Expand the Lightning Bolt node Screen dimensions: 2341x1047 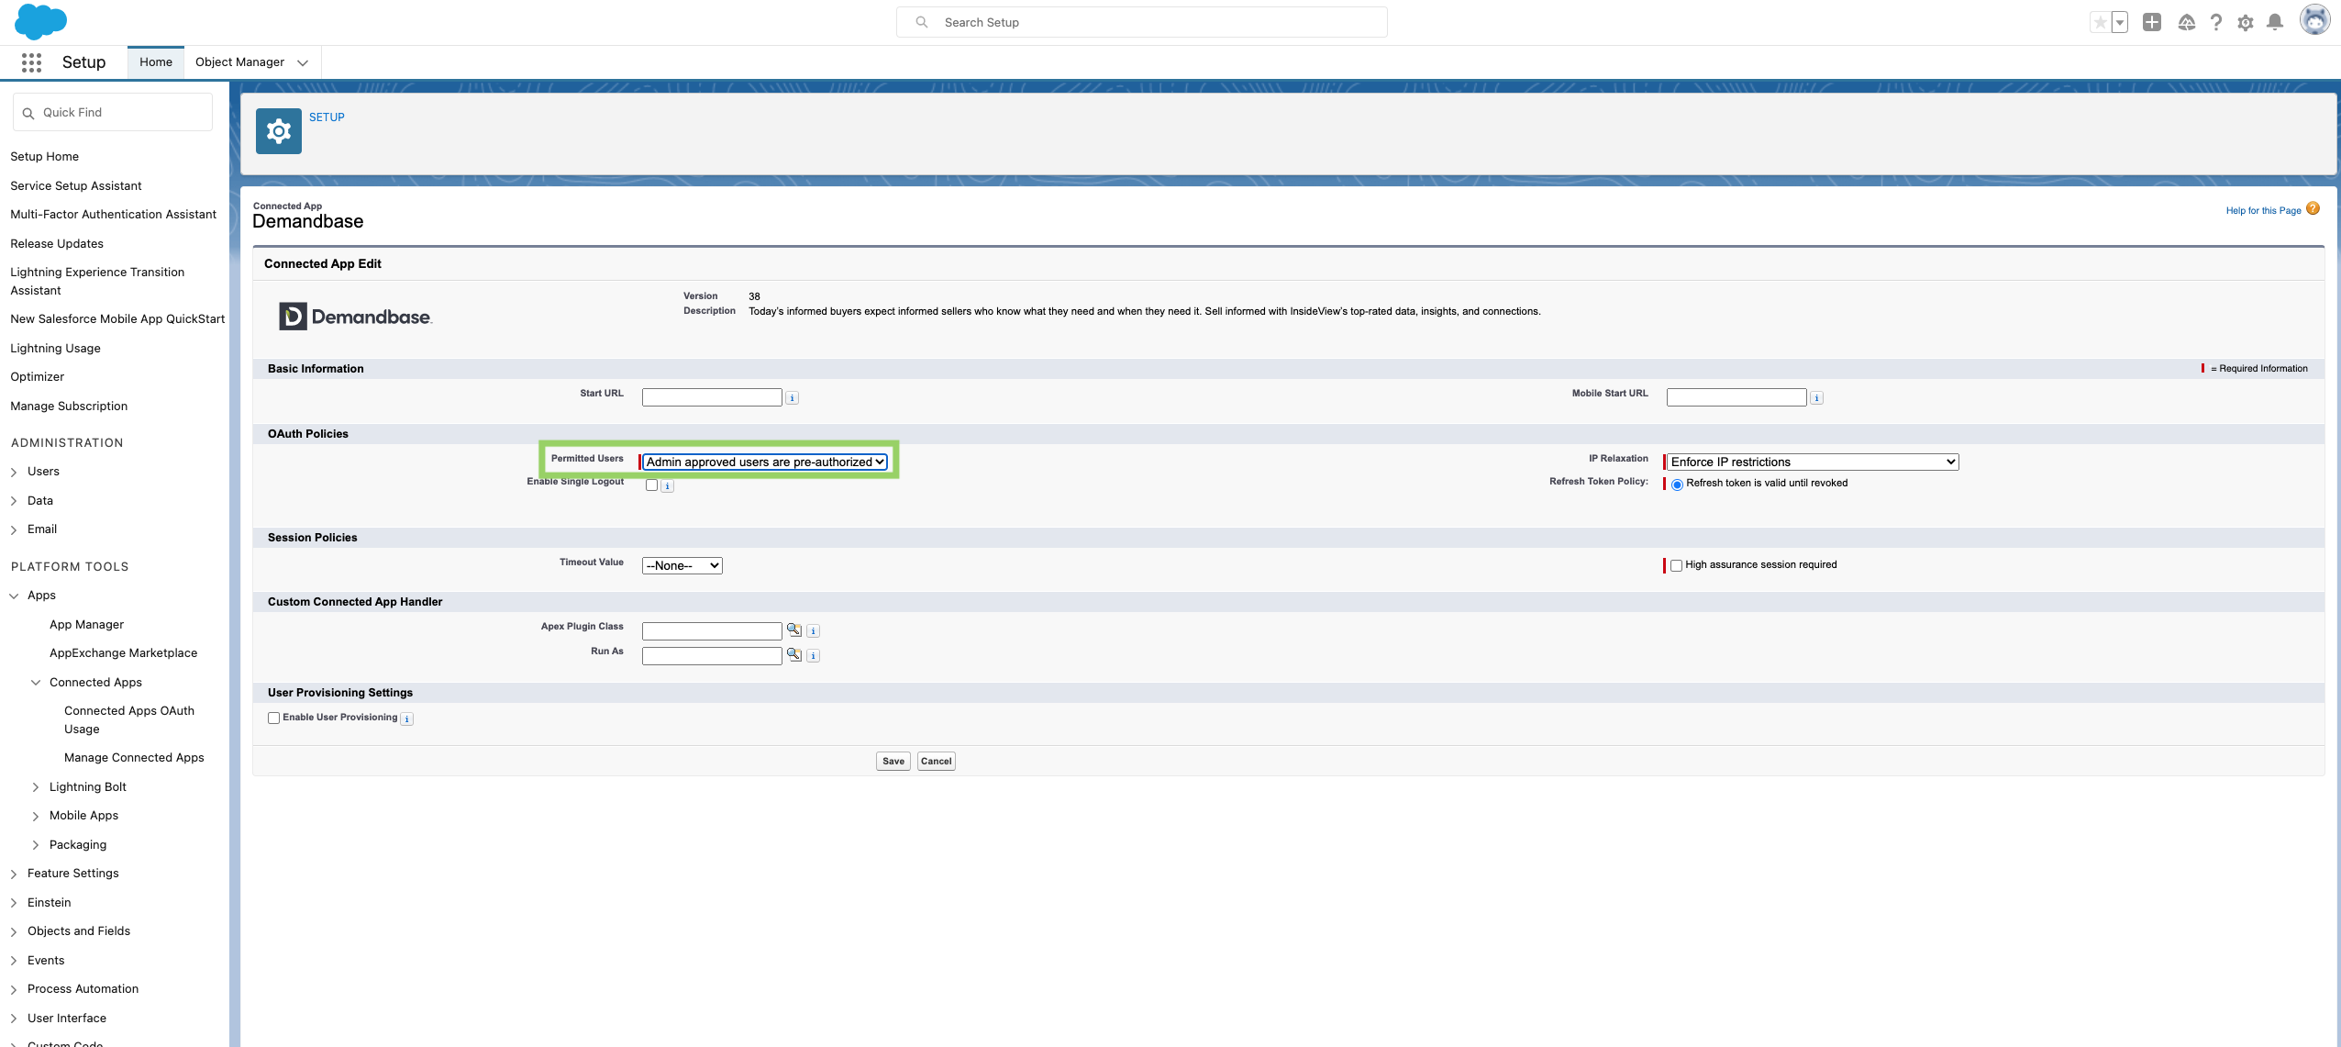(x=36, y=787)
